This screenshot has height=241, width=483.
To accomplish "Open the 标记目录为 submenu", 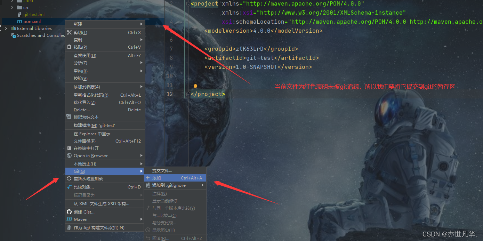I will tap(105, 195).
